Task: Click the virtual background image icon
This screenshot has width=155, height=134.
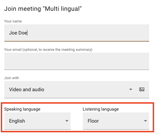Action: tap(142, 89)
